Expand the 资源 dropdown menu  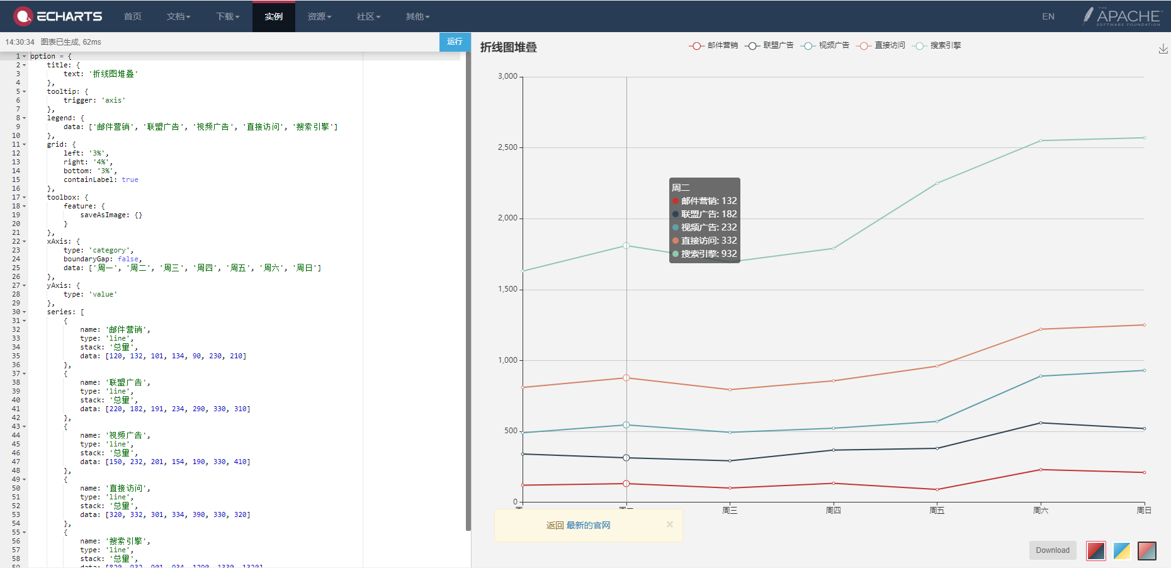point(319,16)
